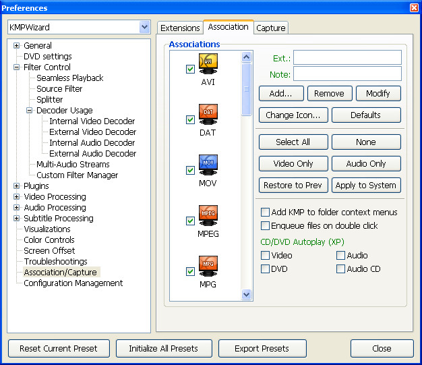Screen dimensions: 422x365
Task: Select Custom Filter Manager item
Action: [78, 175]
